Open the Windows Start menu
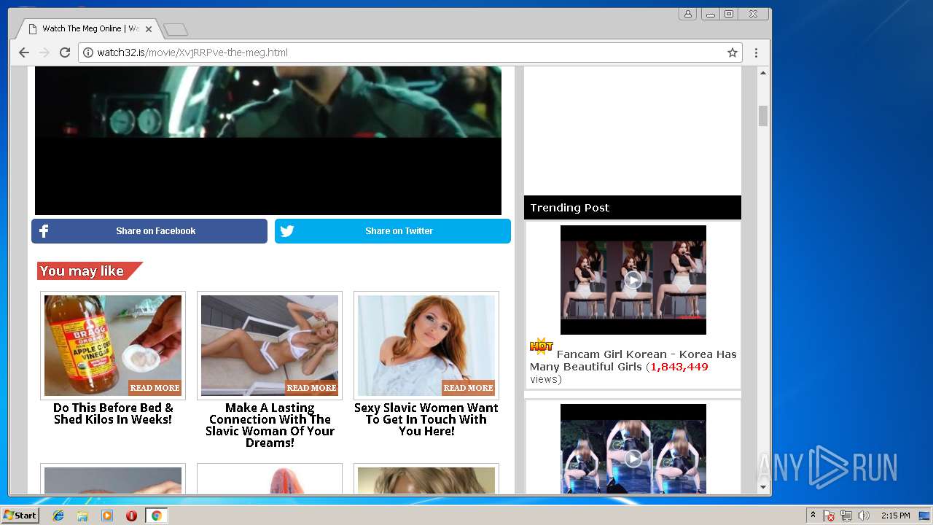Image resolution: width=933 pixels, height=525 pixels. 20,516
